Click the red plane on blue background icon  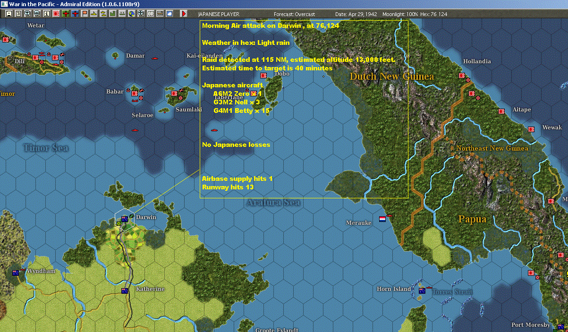[76, 14]
